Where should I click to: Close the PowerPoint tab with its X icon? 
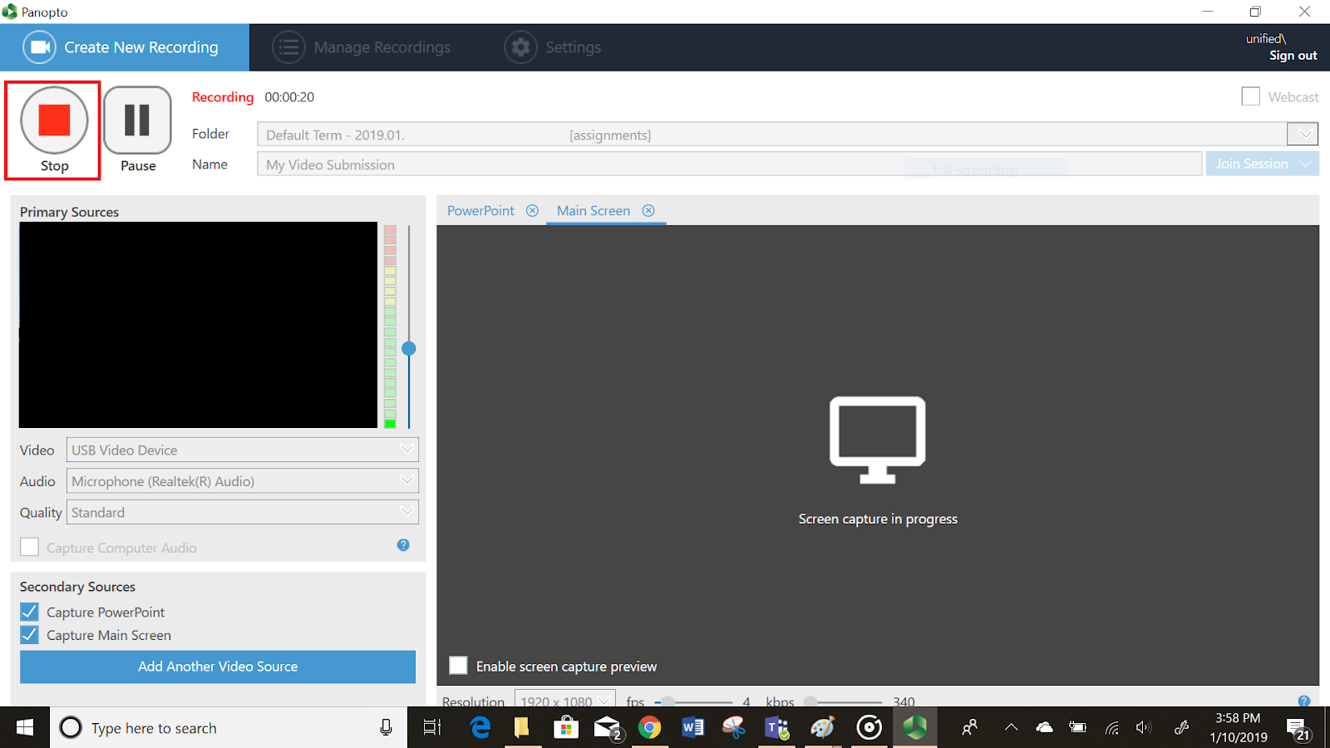pyautogui.click(x=532, y=211)
